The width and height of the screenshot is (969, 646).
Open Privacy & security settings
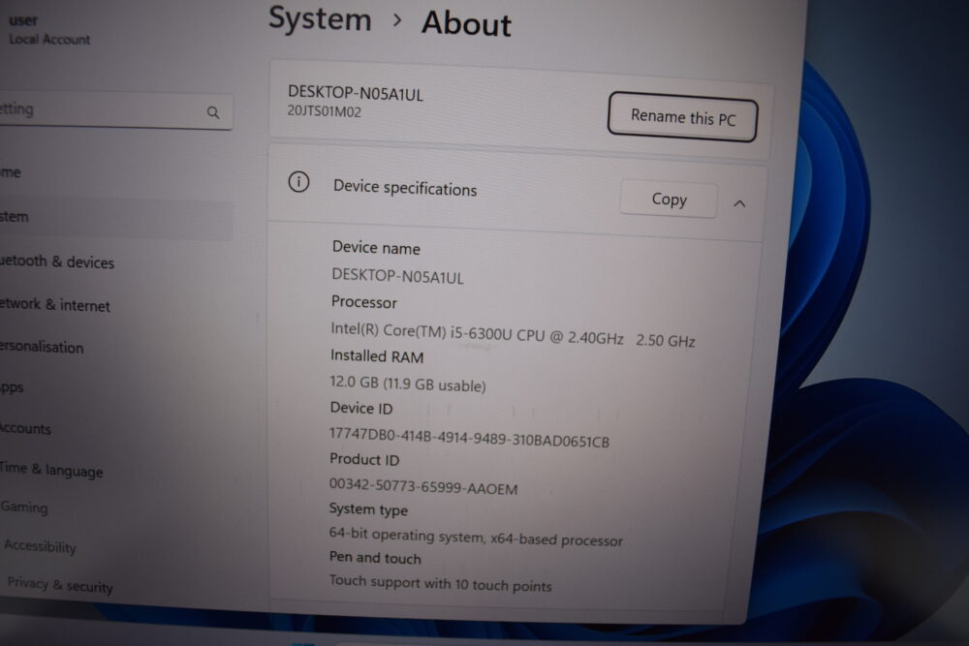(x=60, y=584)
